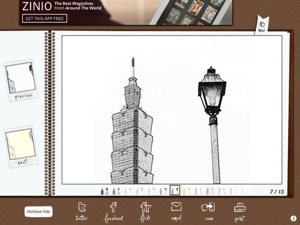Tap the 'new' bookmark tab icon
This screenshot has width=300, height=225.
click(262, 25)
